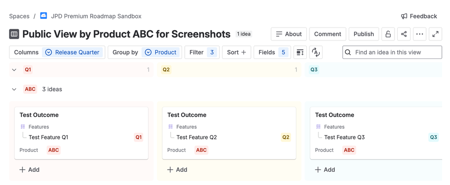Click the share icon in the header
Viewport: 450px width, 185px height.
(x=404, y=34)
